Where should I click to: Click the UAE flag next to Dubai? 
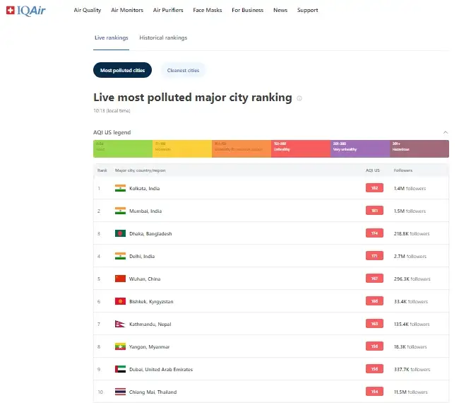click(x=120, y=369)
